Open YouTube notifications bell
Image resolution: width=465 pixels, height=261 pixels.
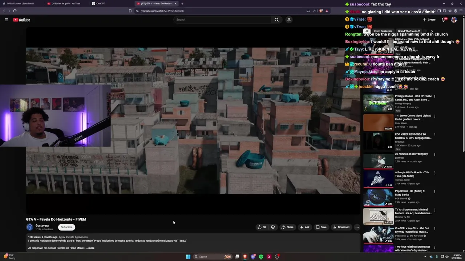coord(444,20)
